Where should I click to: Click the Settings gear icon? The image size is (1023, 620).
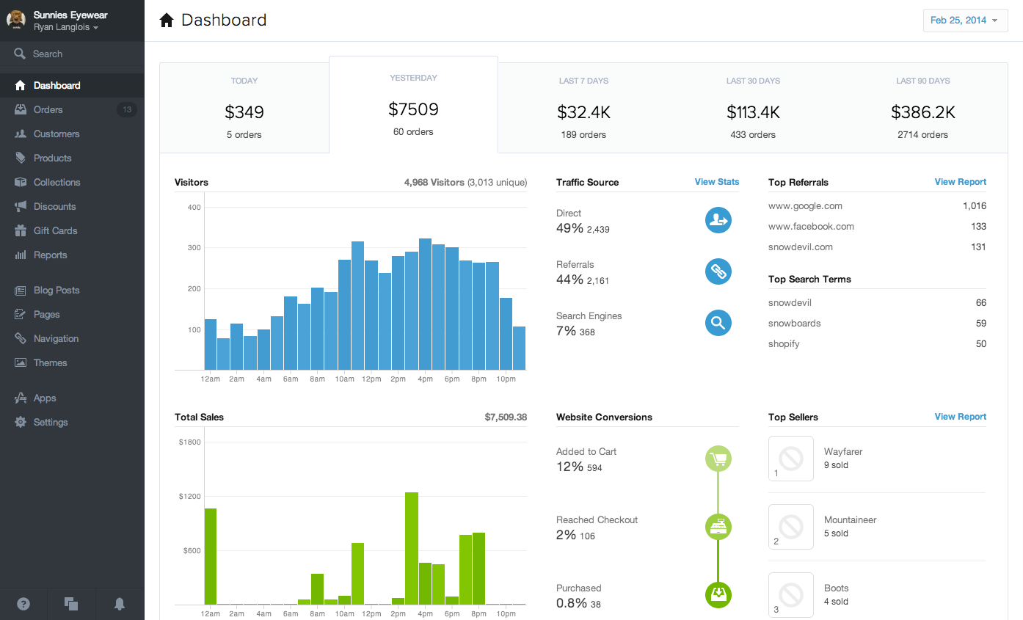click(x=20, y=422)
